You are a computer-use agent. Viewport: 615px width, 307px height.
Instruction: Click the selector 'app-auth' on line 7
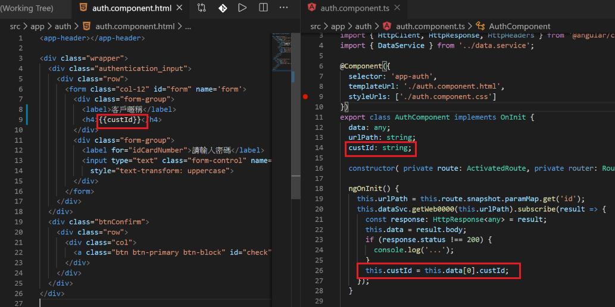pyautogui.click(x=411, y=76)
